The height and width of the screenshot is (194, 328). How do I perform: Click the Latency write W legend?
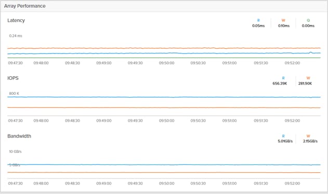pos(283,23)
